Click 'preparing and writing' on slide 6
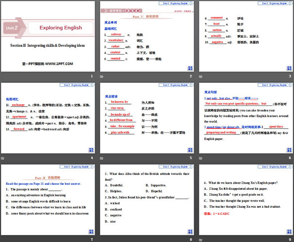 221,132
